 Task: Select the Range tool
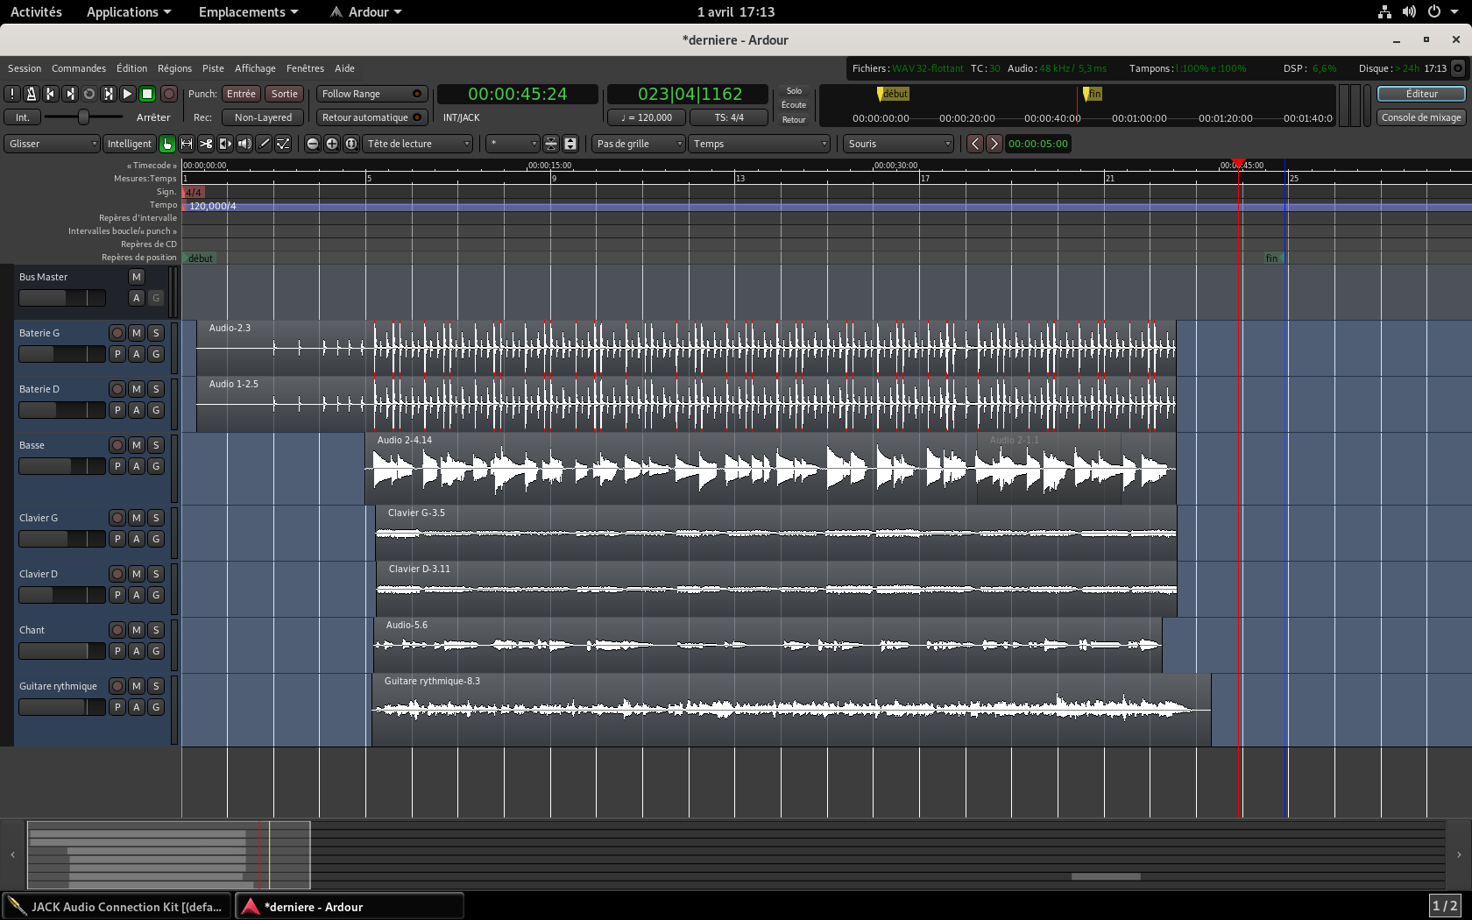187,144
